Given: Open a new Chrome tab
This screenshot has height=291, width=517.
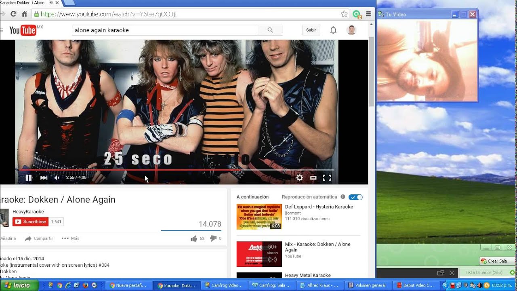Looking at the screenshot, I should point(69,3).
